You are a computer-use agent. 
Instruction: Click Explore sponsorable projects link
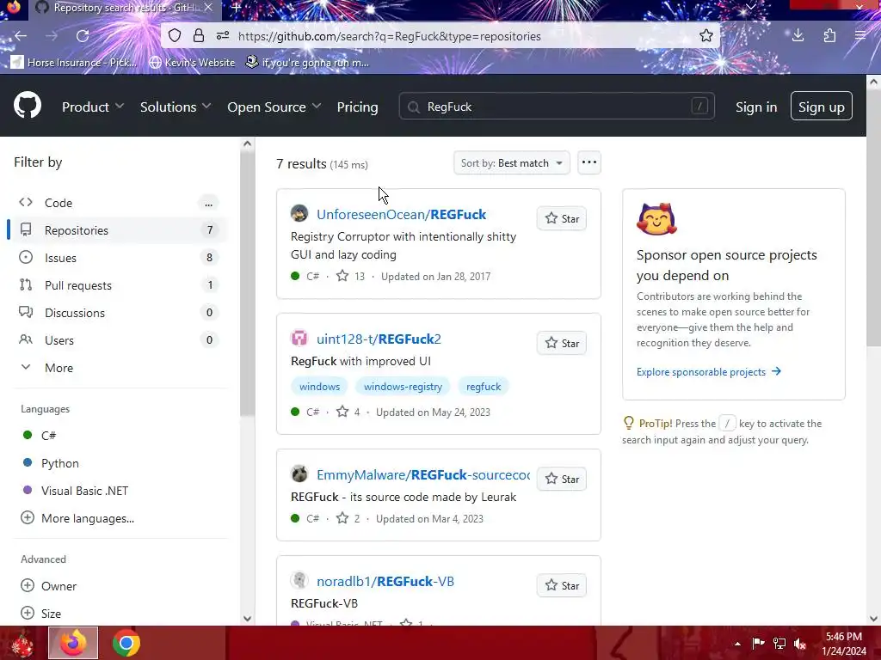[x=709, y=371]
